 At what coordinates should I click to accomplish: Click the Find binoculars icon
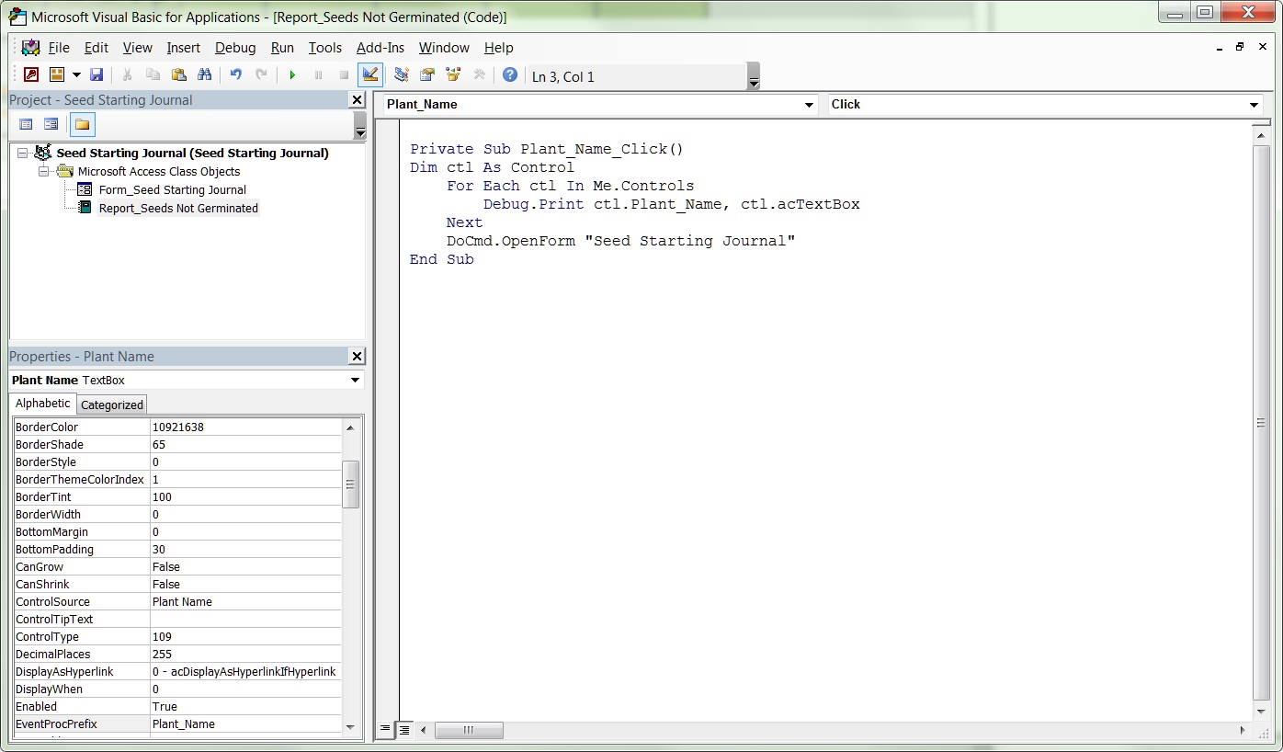pos(205,75)
